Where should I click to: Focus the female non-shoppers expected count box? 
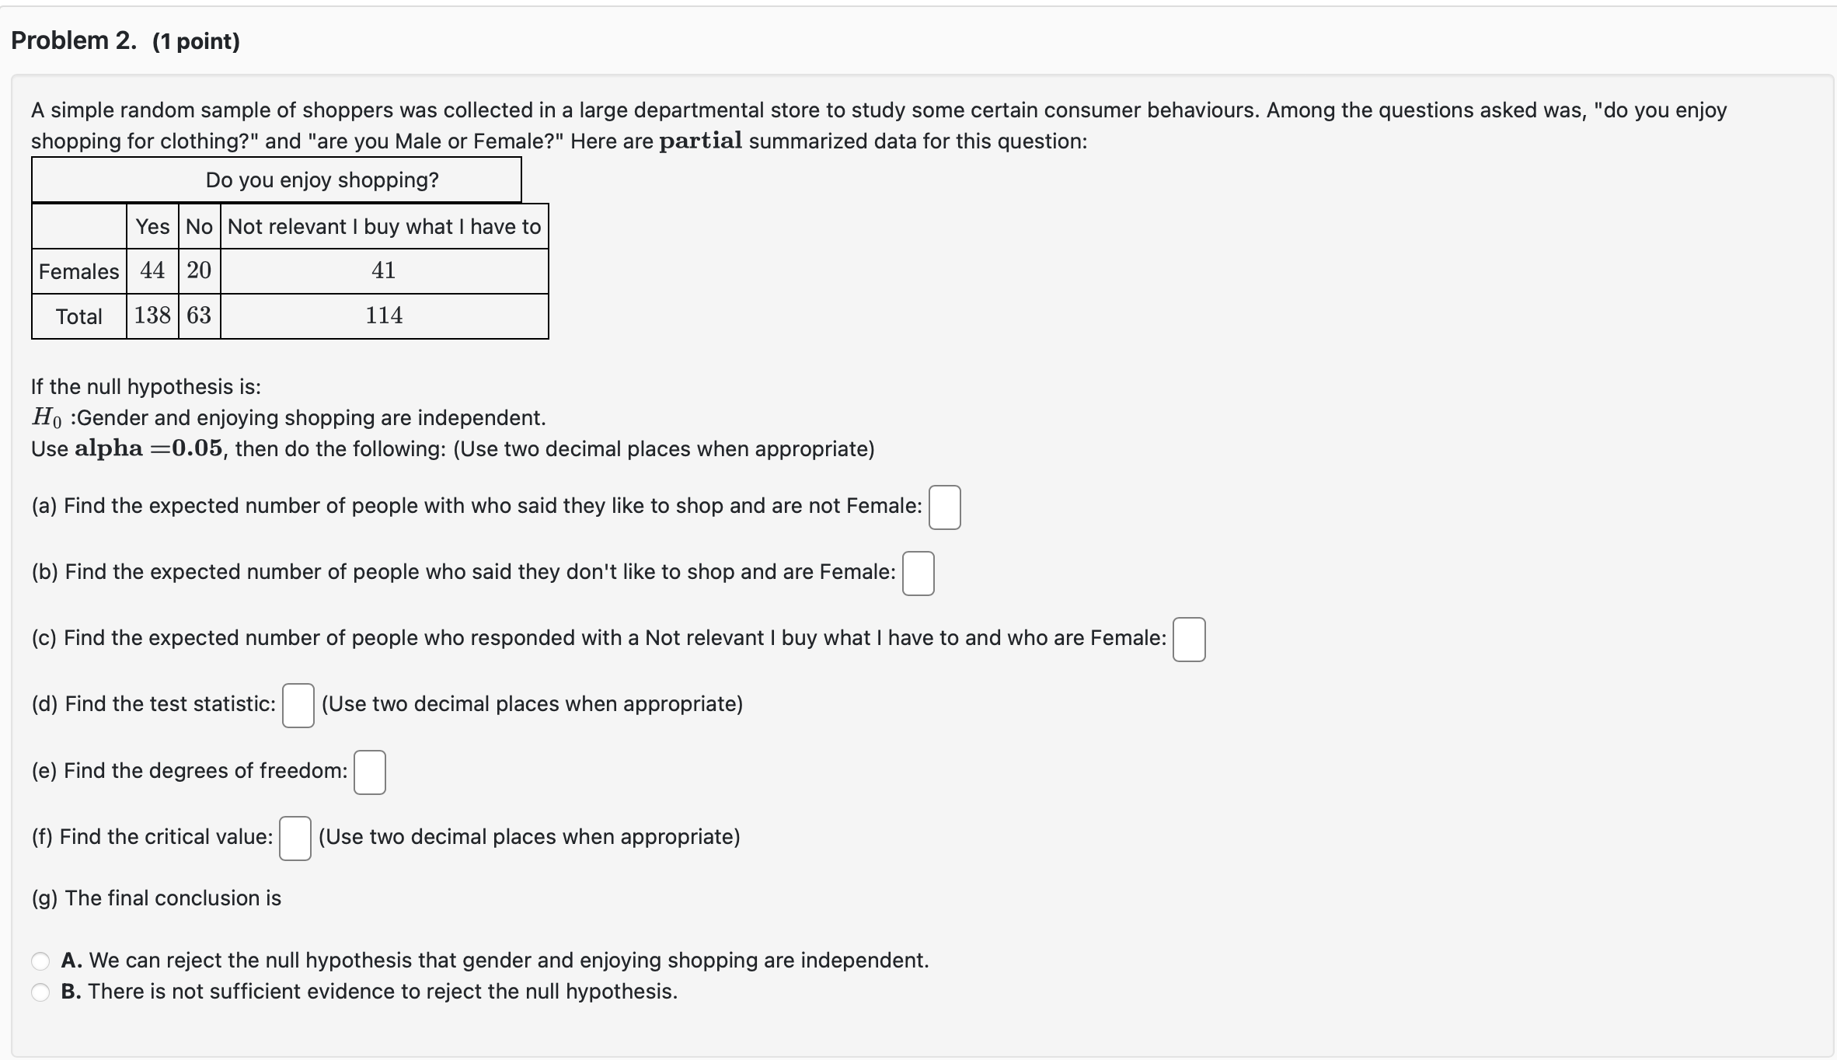[x=918, y=574]
